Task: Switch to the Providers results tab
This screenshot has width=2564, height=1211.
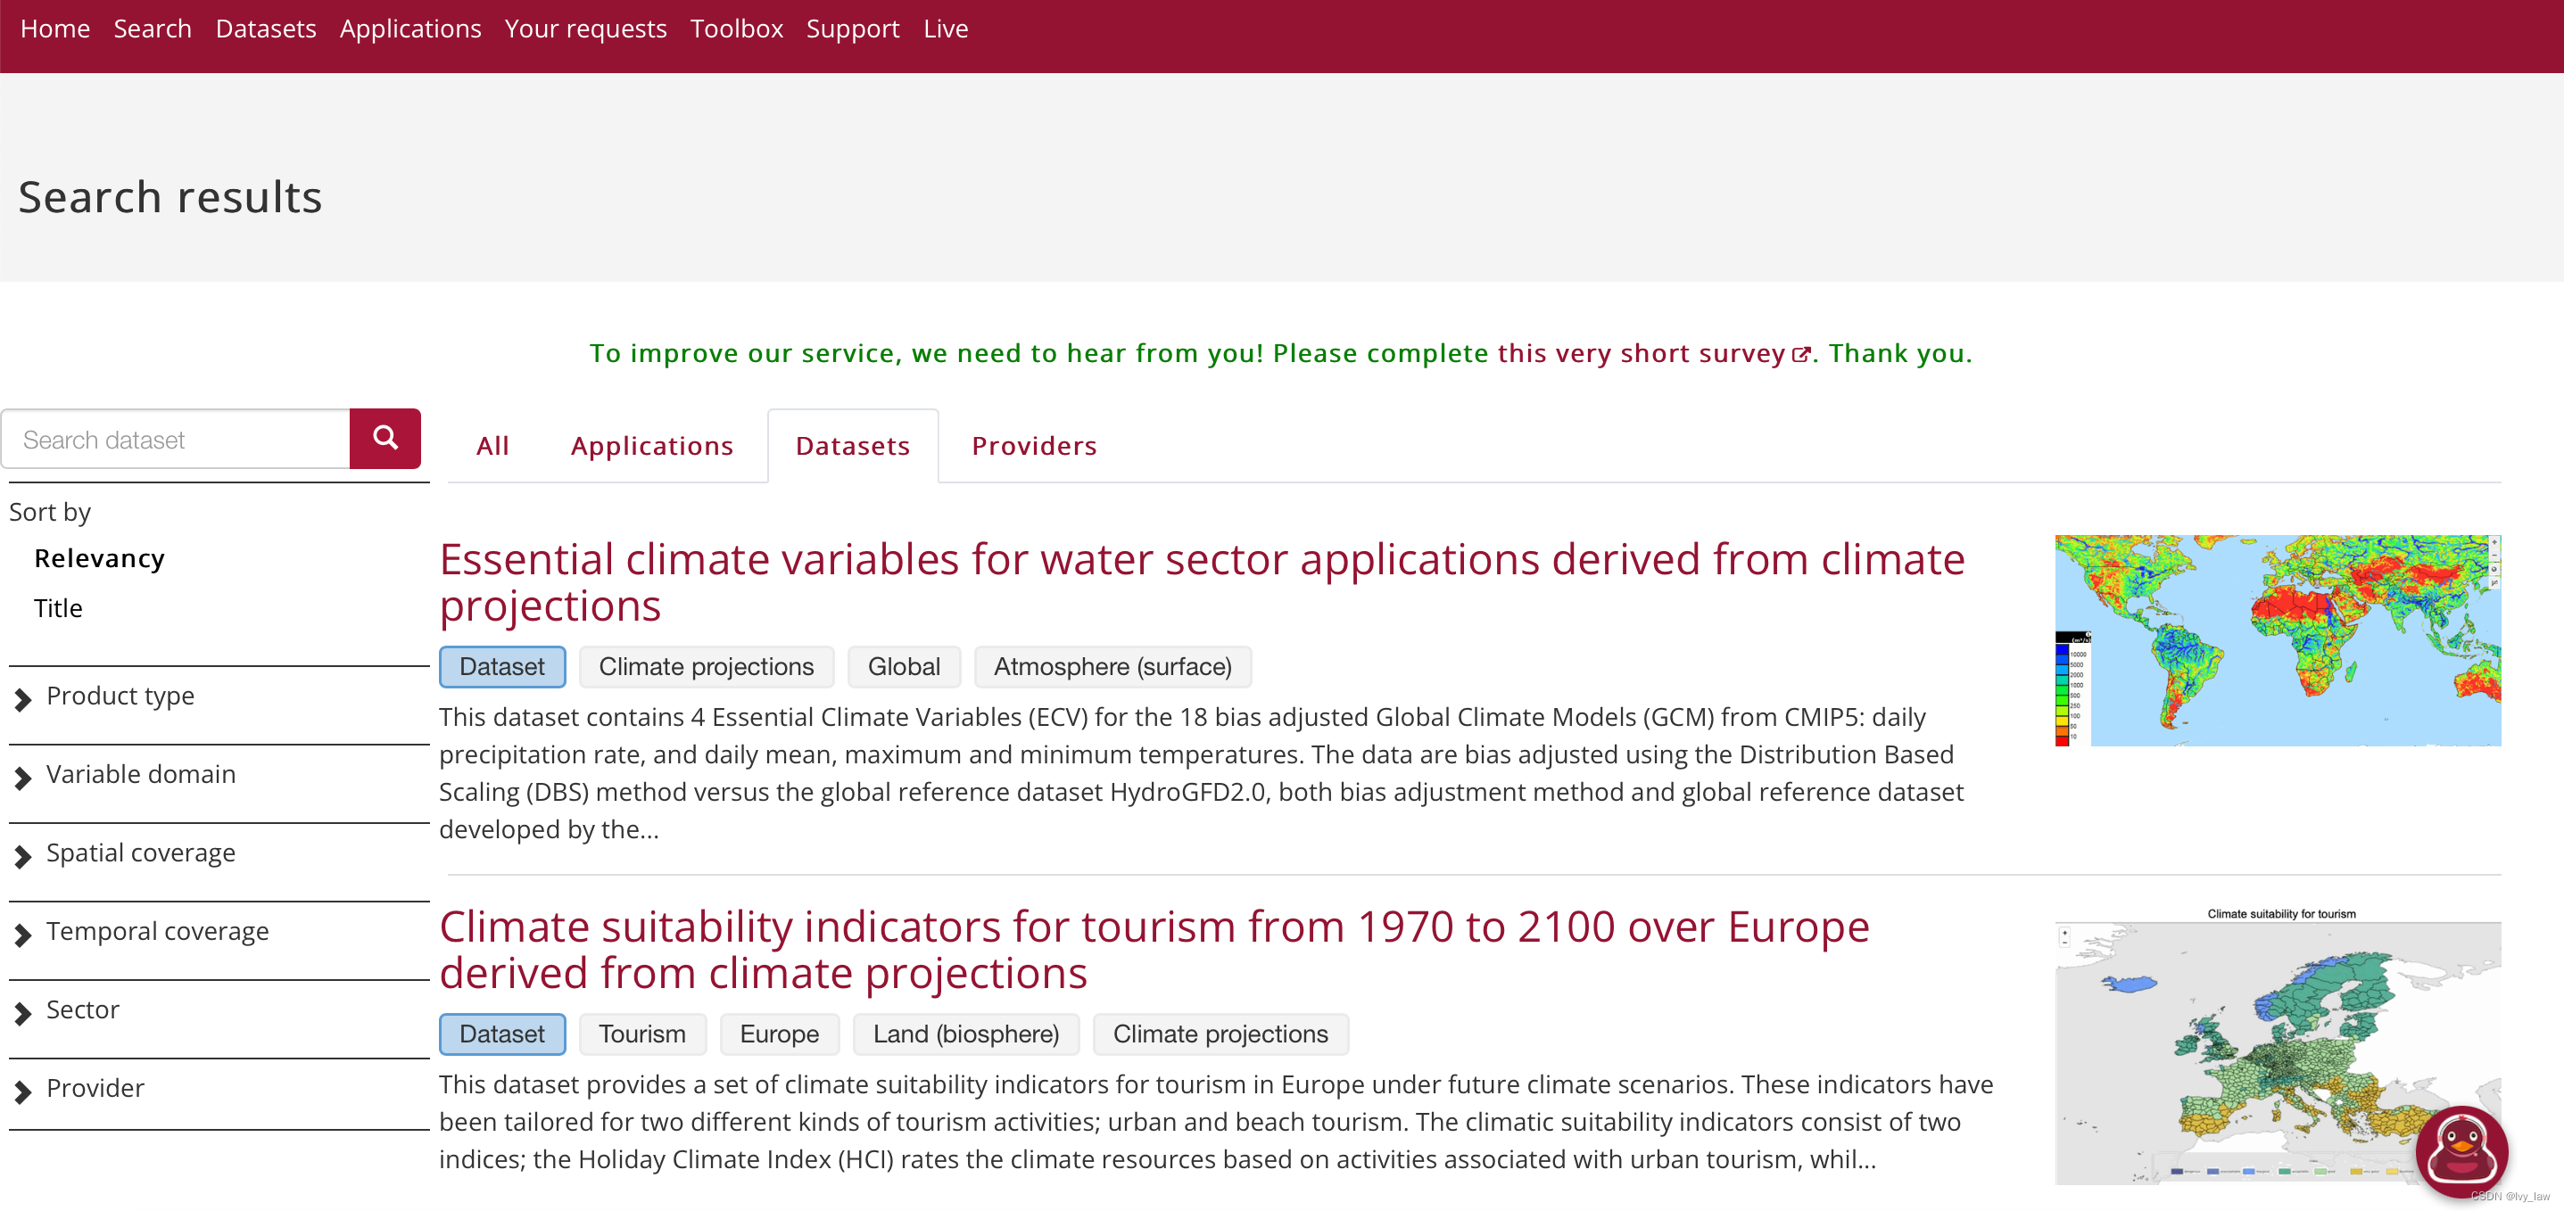Action: pos(1033,446)
